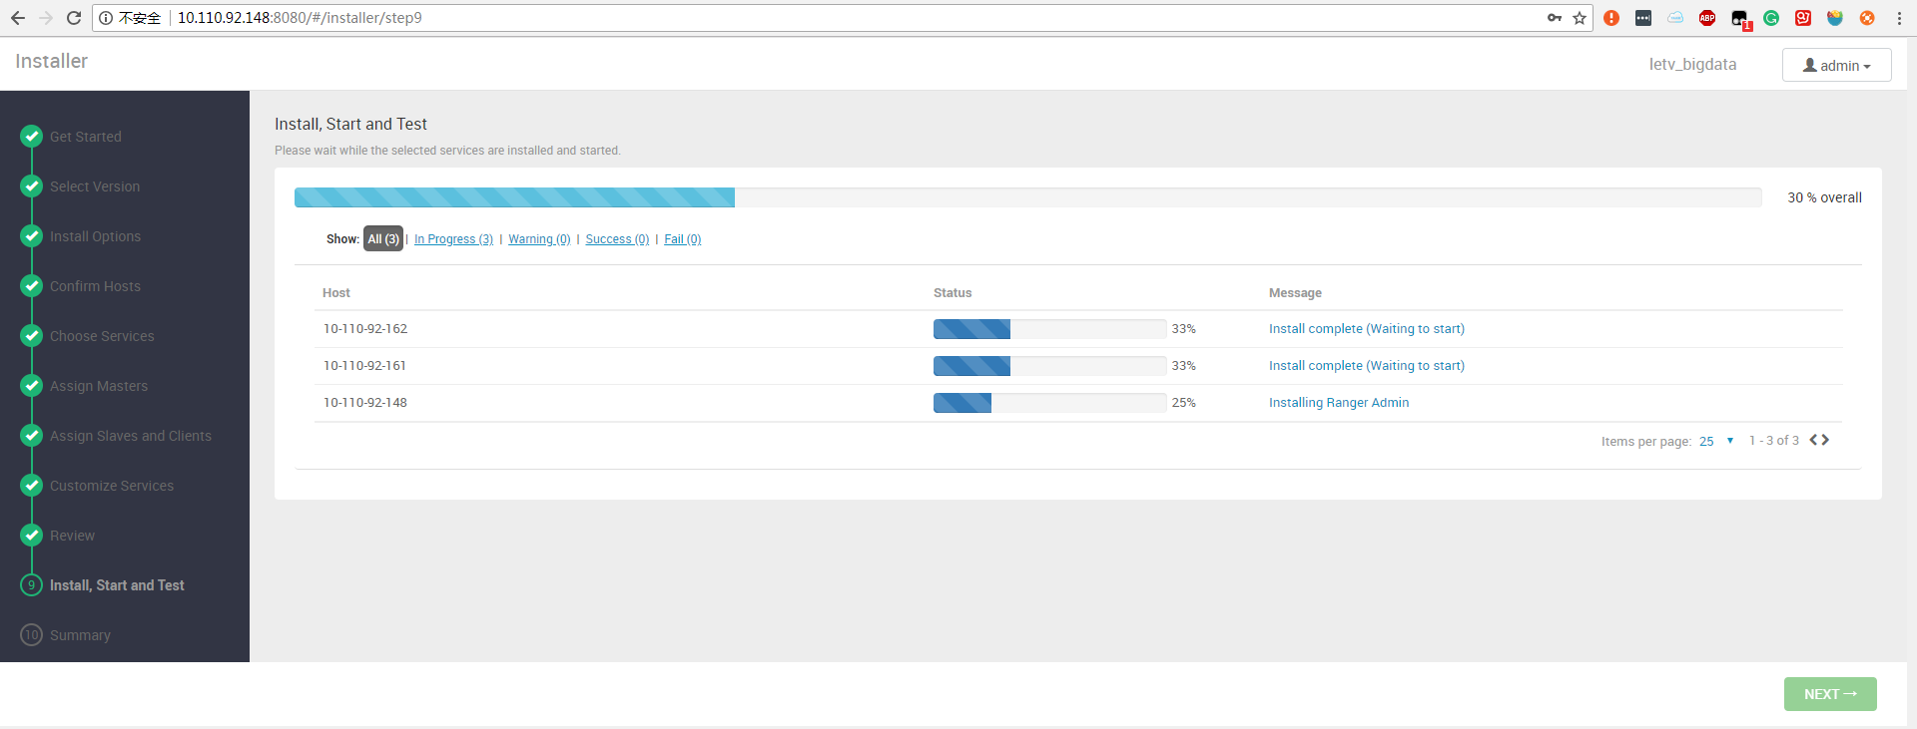Click the Installer title link
This screenshot has width=1917, height=729.
coord(51,61)
